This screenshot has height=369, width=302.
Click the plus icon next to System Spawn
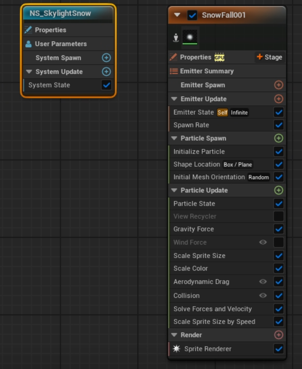pos(106,58)
